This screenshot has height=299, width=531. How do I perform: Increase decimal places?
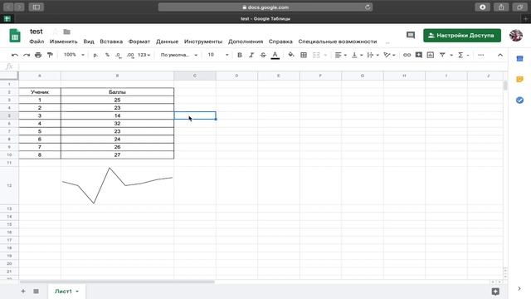(x=130, y=55)
